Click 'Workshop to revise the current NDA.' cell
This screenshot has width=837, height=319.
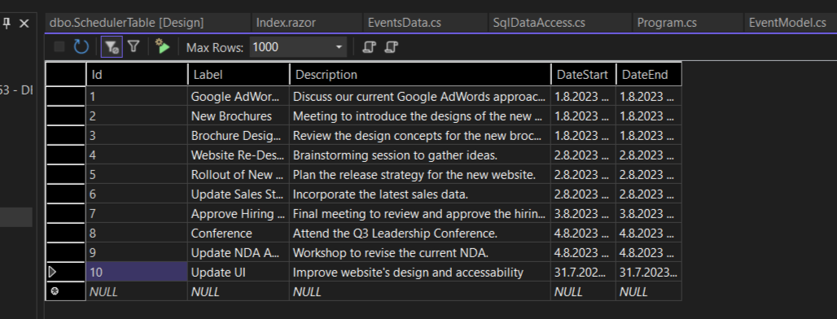click(420, 252)
